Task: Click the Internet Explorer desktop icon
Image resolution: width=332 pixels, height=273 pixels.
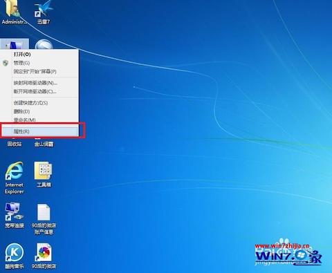Action: pyautogui.click(x=15, y=171)
